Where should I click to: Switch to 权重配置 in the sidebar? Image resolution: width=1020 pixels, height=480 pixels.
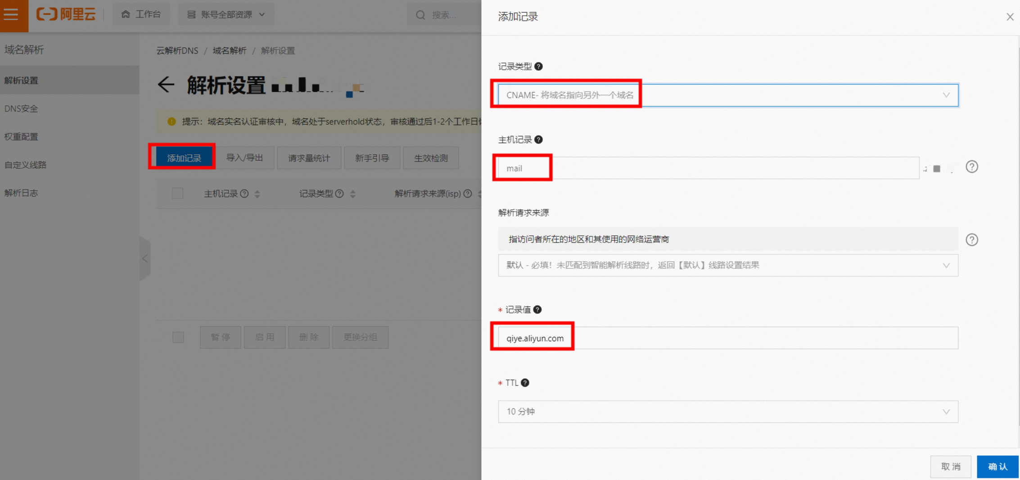22,136
